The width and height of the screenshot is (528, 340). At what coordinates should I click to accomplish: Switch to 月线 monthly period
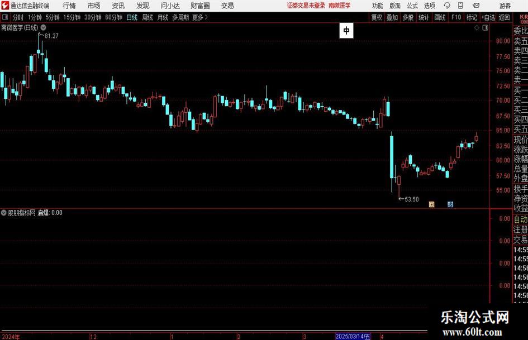163,17
